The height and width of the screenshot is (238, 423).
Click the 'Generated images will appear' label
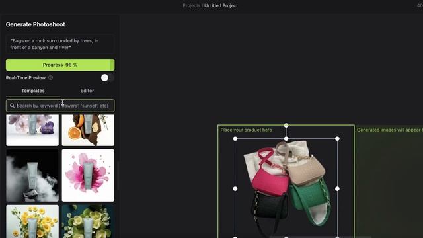coord(389,130)
